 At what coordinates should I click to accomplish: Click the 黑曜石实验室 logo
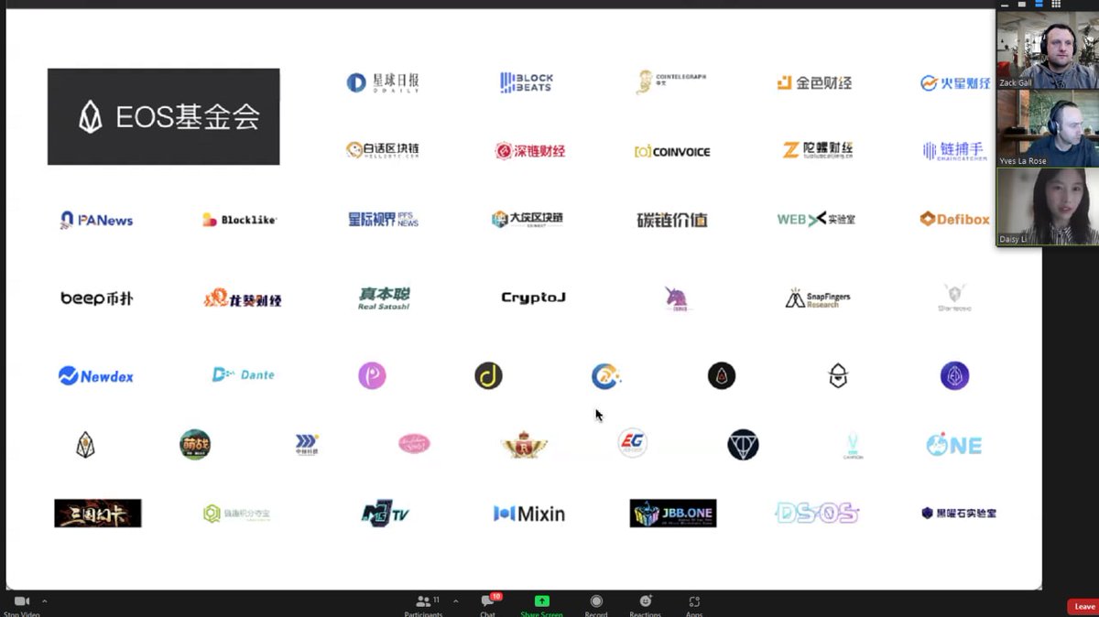[959, 514]
